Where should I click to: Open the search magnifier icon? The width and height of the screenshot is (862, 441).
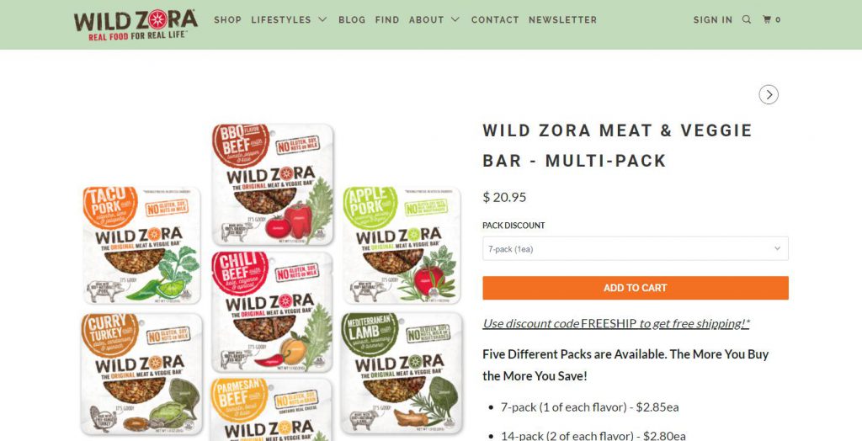click(x=746, y=20)
